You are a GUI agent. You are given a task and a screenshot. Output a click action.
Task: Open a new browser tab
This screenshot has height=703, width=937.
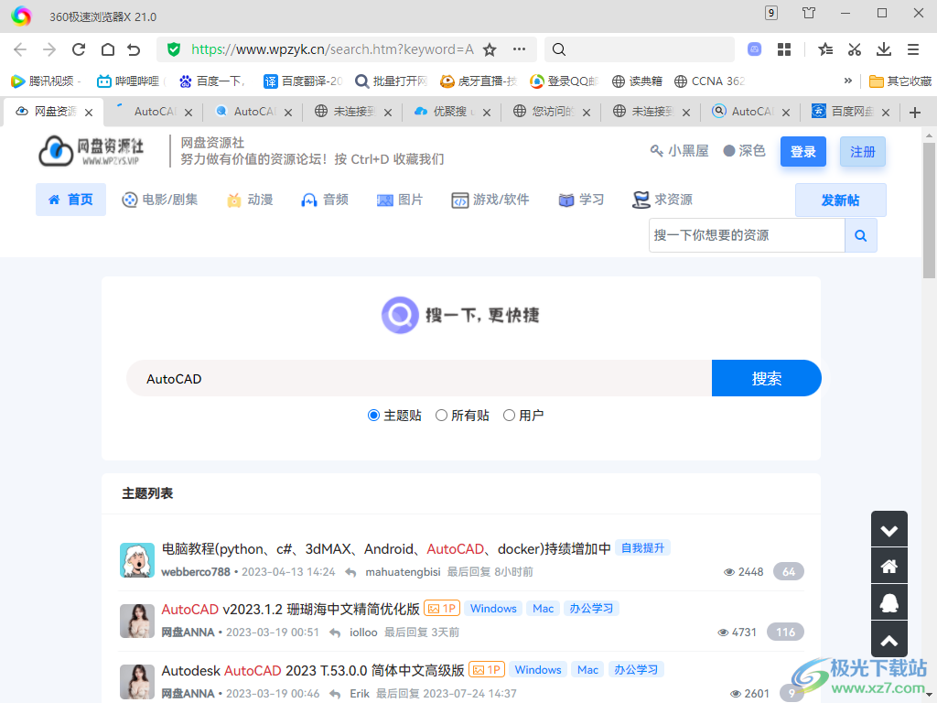click(915, 113)
